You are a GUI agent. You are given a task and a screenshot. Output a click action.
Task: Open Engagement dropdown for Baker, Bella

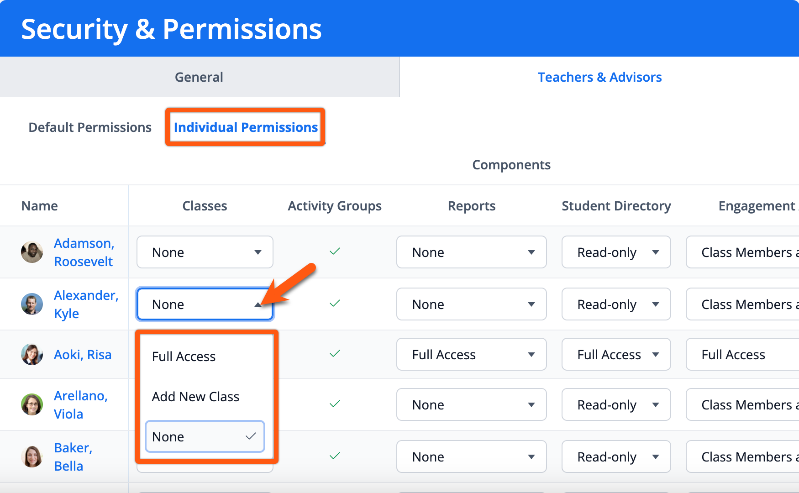tap(743, 456)
